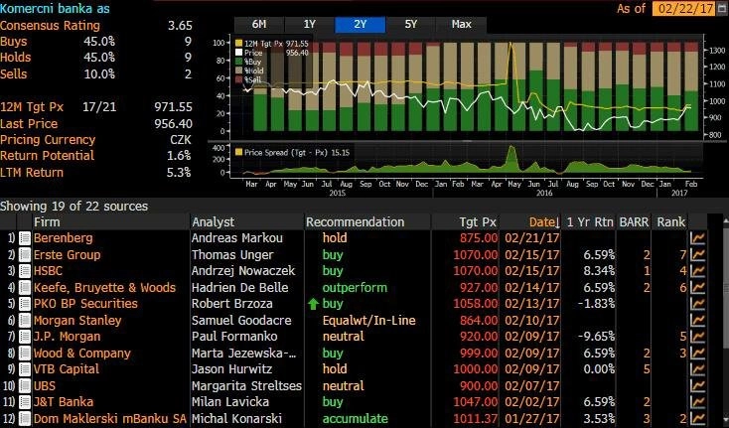The width and height of the screenshot is (729, 428).
Task: Open the report document icon for UBS
Action: pos(25,385)
